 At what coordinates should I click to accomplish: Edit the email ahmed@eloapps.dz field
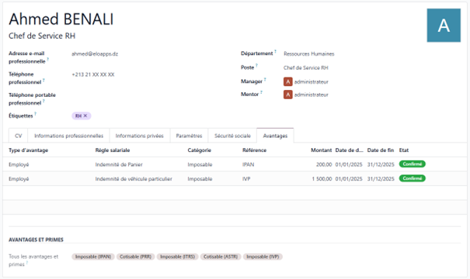pyautogui.click(x=95, y=53)
